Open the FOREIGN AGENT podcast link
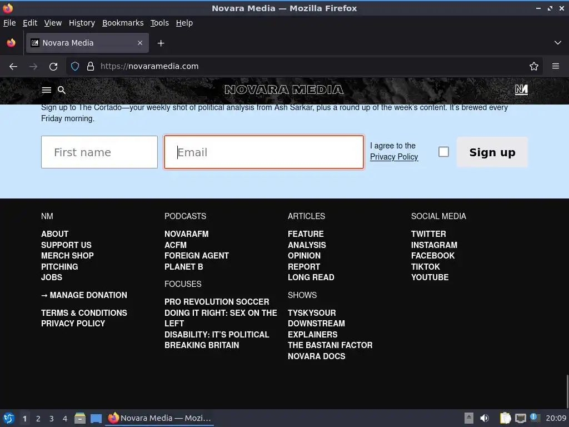The height and width of the screenshot is (427, 569). 197,256
